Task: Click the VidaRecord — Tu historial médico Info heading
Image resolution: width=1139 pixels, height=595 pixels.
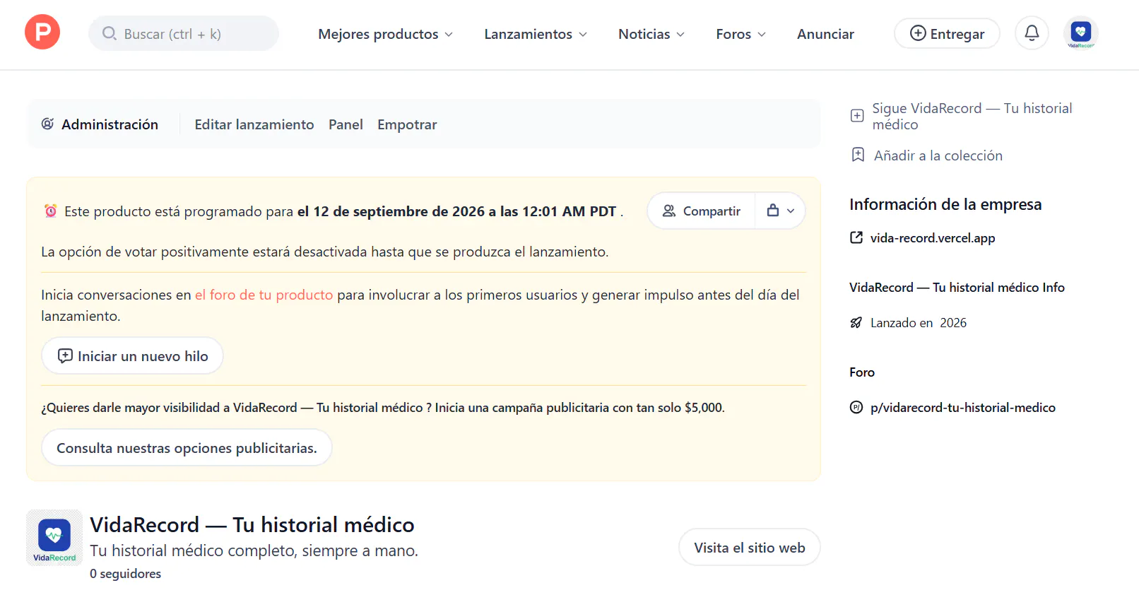Action: point(957,288)
